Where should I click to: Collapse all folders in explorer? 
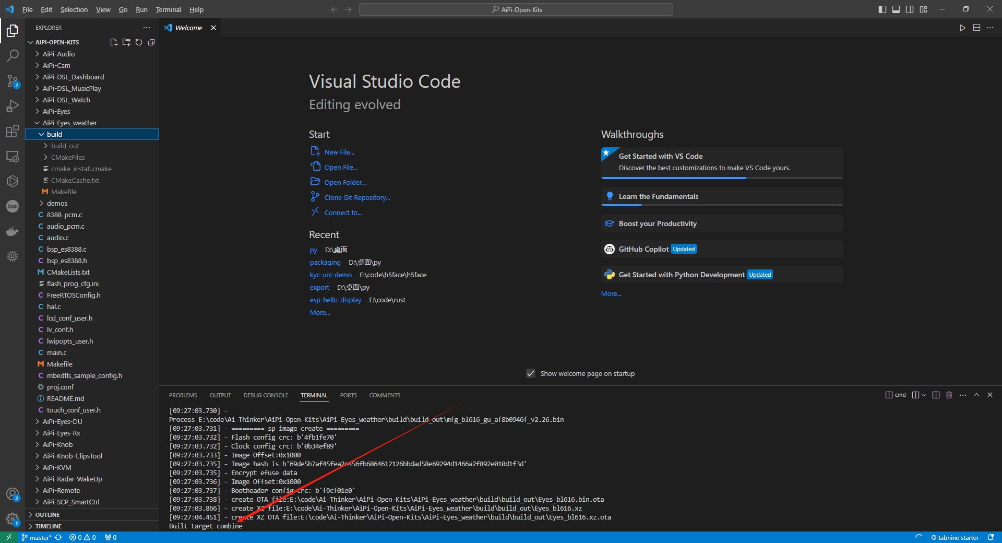click(151, 42)
